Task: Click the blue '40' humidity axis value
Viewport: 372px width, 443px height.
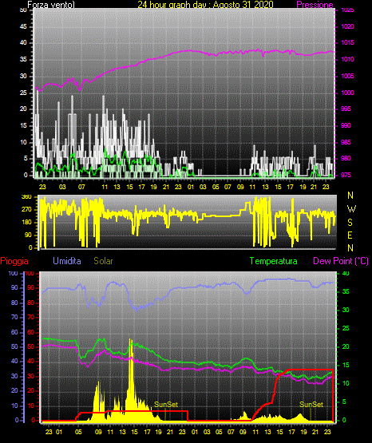Action: [14, 361]
